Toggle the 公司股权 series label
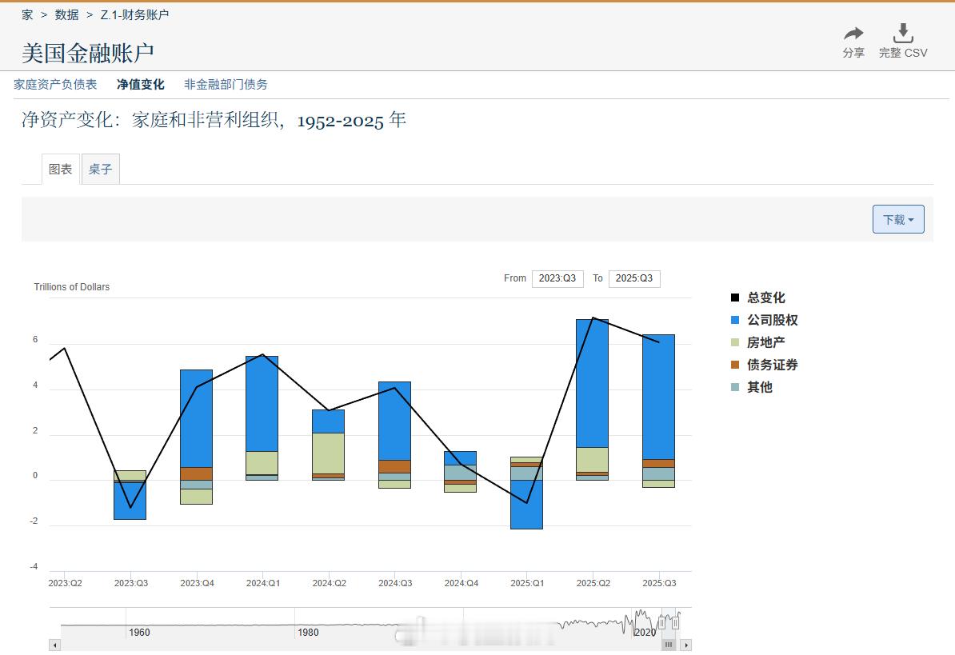 [772, 320]
